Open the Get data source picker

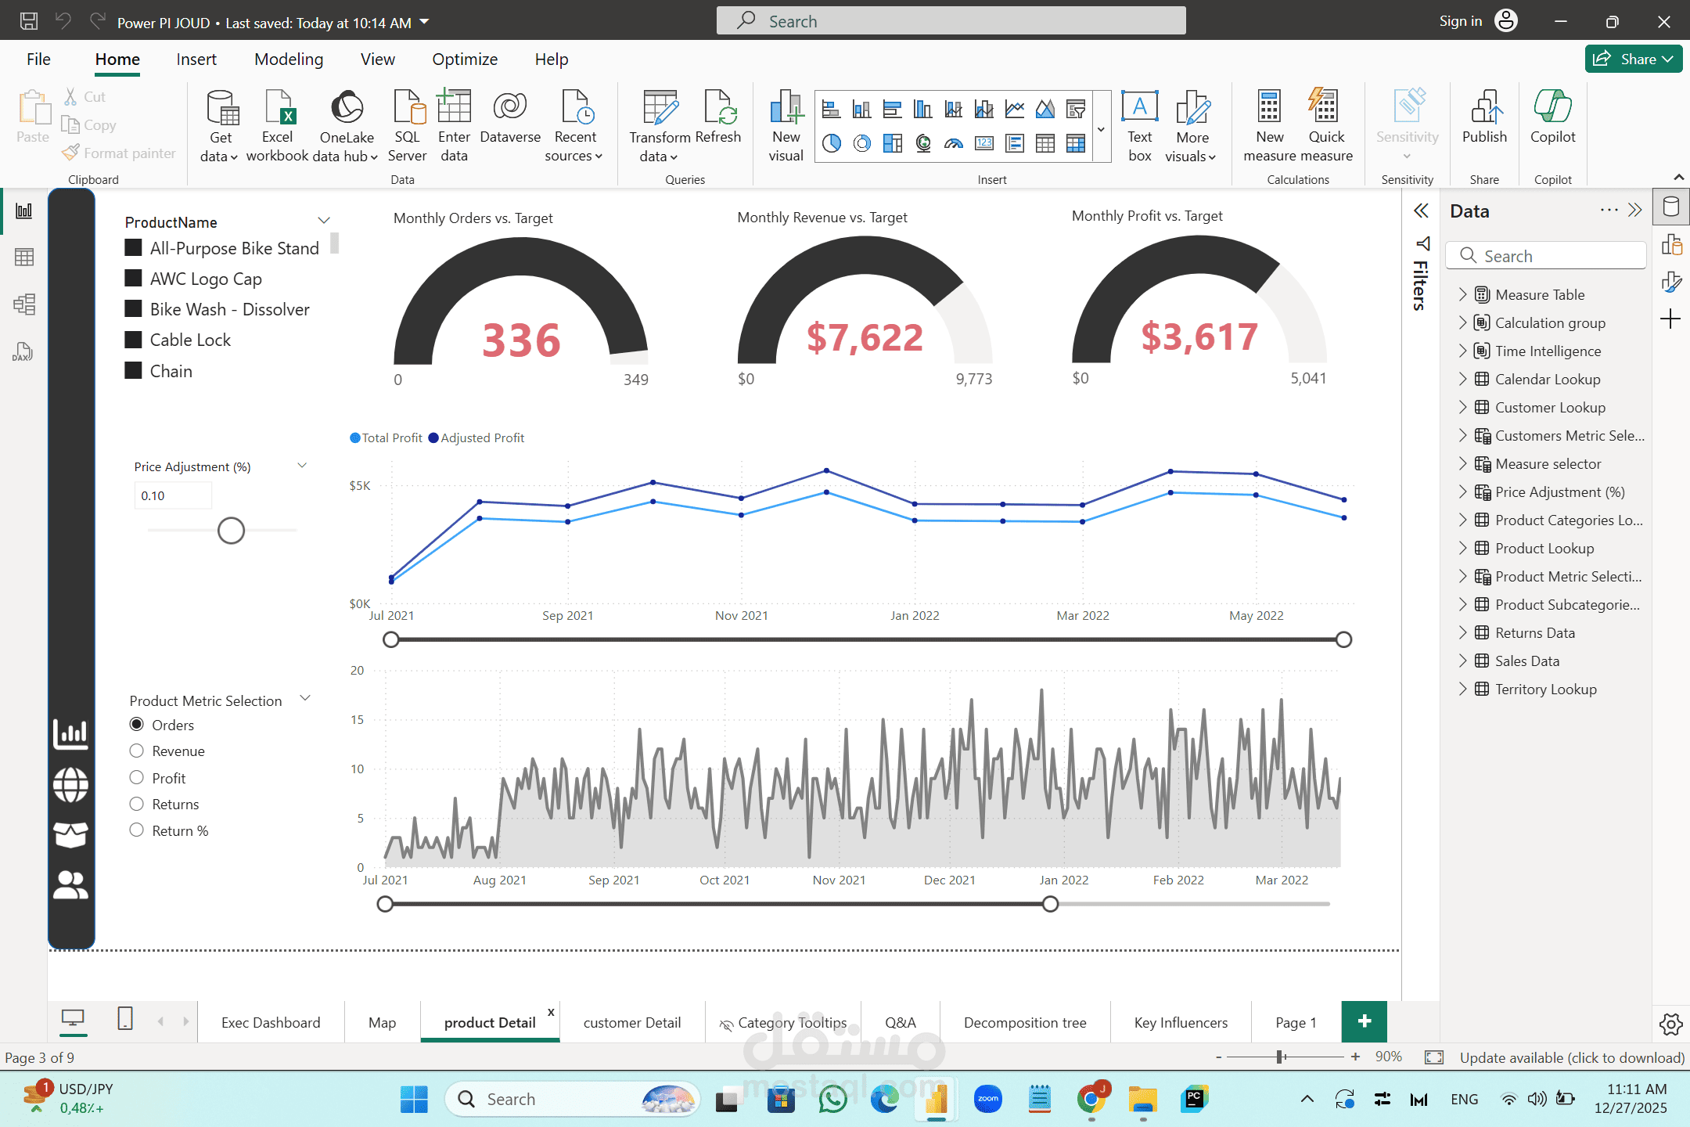point(220,125)
